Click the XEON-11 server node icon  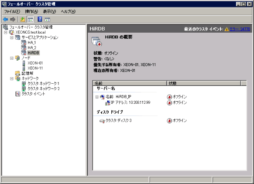[24, 68]
